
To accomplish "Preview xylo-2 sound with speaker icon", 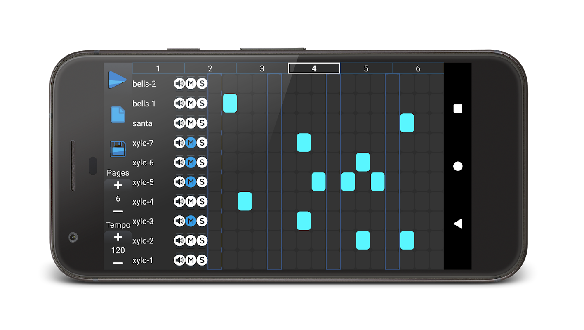I will pyautogui.click(x=179, y=240).
